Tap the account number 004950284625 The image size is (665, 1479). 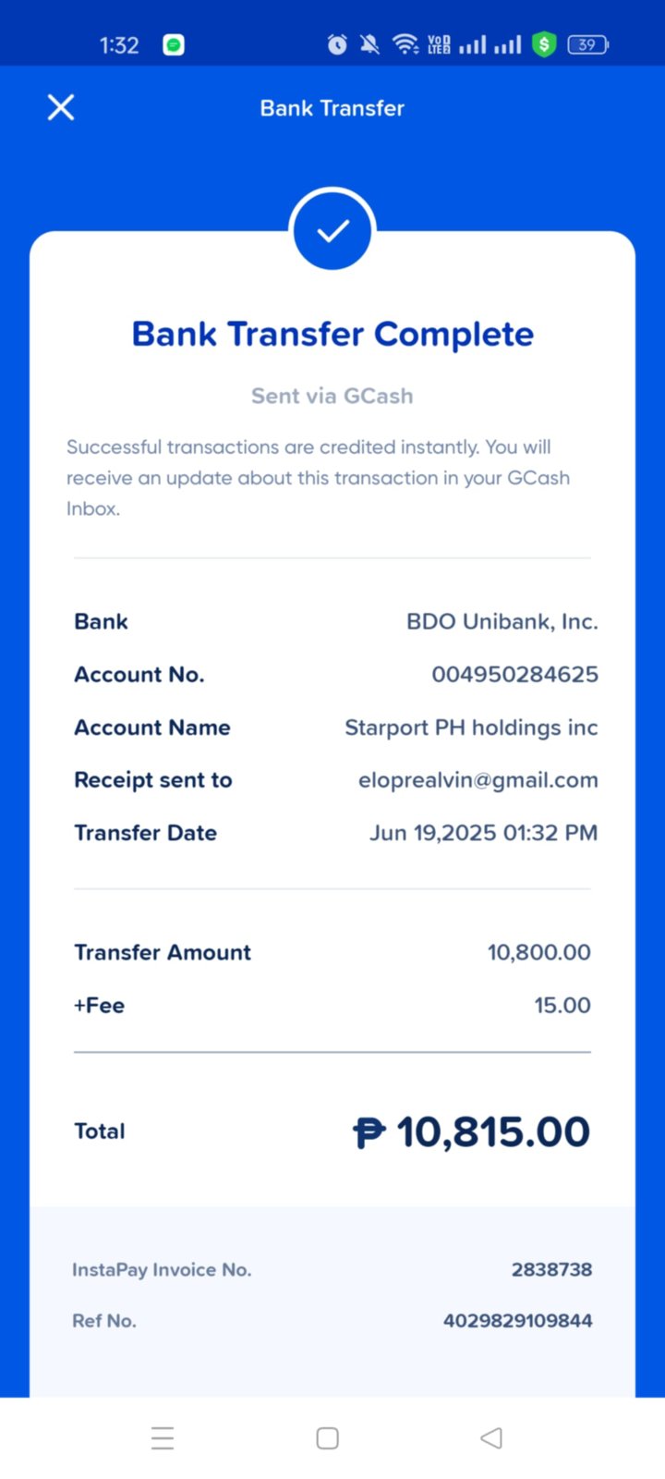click(x=514, y=675)
